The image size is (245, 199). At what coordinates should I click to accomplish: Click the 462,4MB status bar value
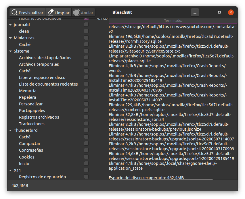pyautogui.click(x=20, y=186)
